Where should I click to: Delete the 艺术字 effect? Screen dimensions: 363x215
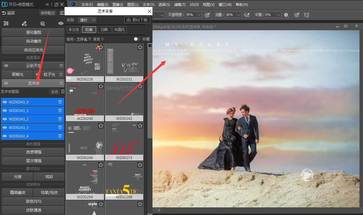click(61, 83)
